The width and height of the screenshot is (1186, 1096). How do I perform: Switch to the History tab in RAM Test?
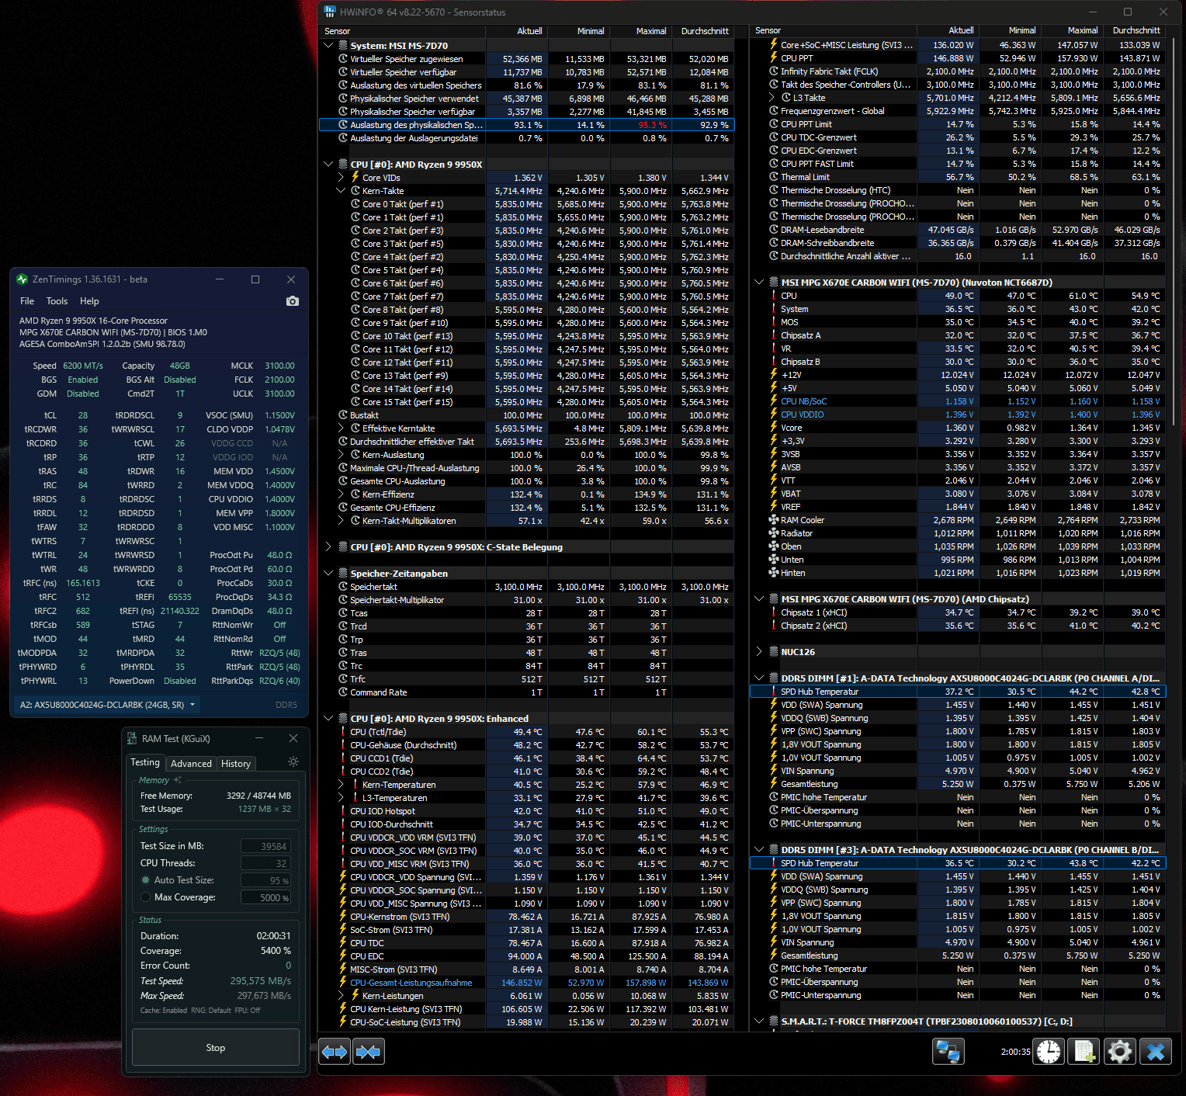coord(236,764)
